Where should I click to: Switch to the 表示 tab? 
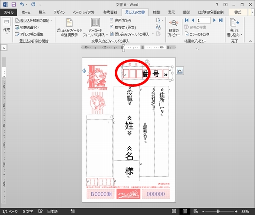pyautogui.click(x=171, y=12)
